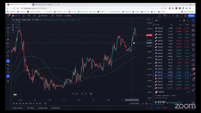Click the blue Publish button

point(191,16)
